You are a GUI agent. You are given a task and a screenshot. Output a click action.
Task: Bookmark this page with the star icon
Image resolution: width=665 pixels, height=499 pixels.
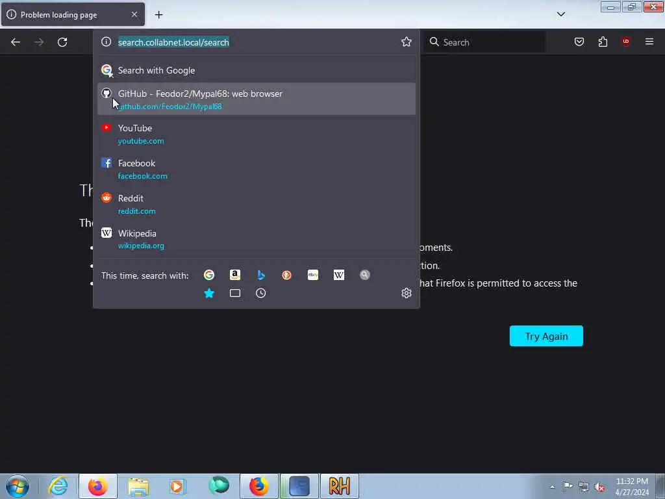pos(407,42)
